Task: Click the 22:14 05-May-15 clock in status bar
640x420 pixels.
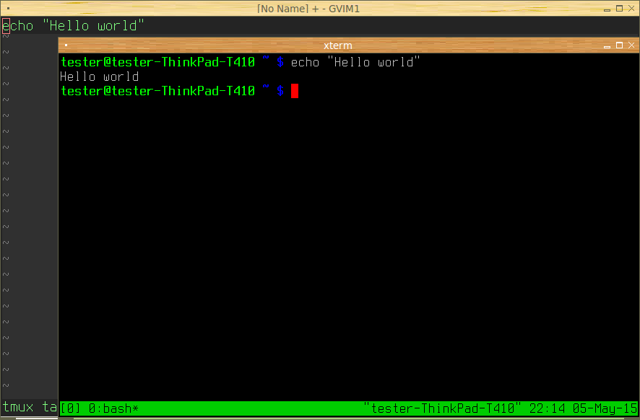Action: [x=583, y=408]
